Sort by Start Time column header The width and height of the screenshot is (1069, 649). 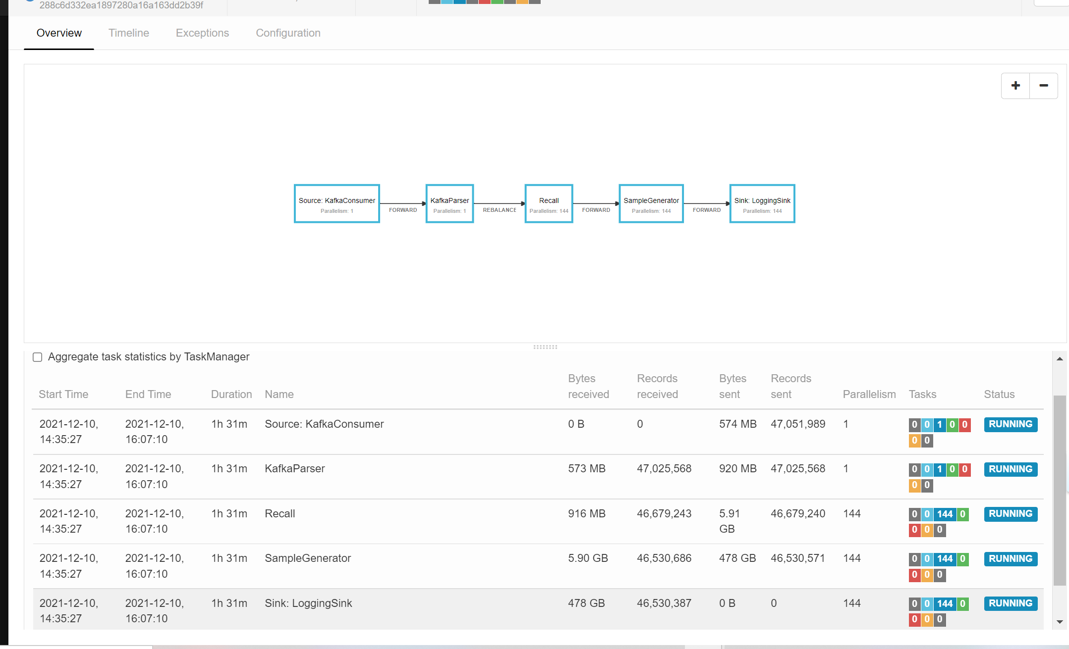[63, 394]
